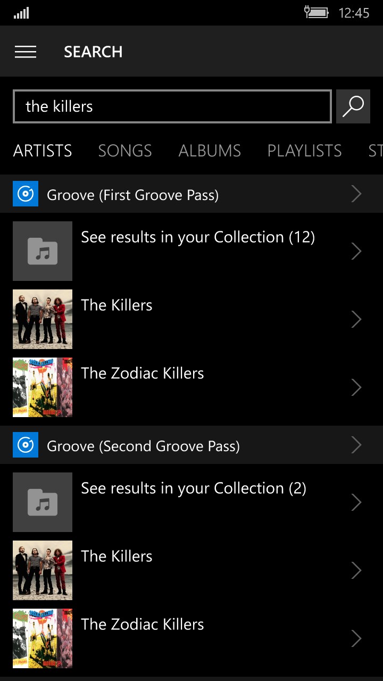Expand the Second Groove Pass section chevron

pyautogui.click(x=356, y=445)
